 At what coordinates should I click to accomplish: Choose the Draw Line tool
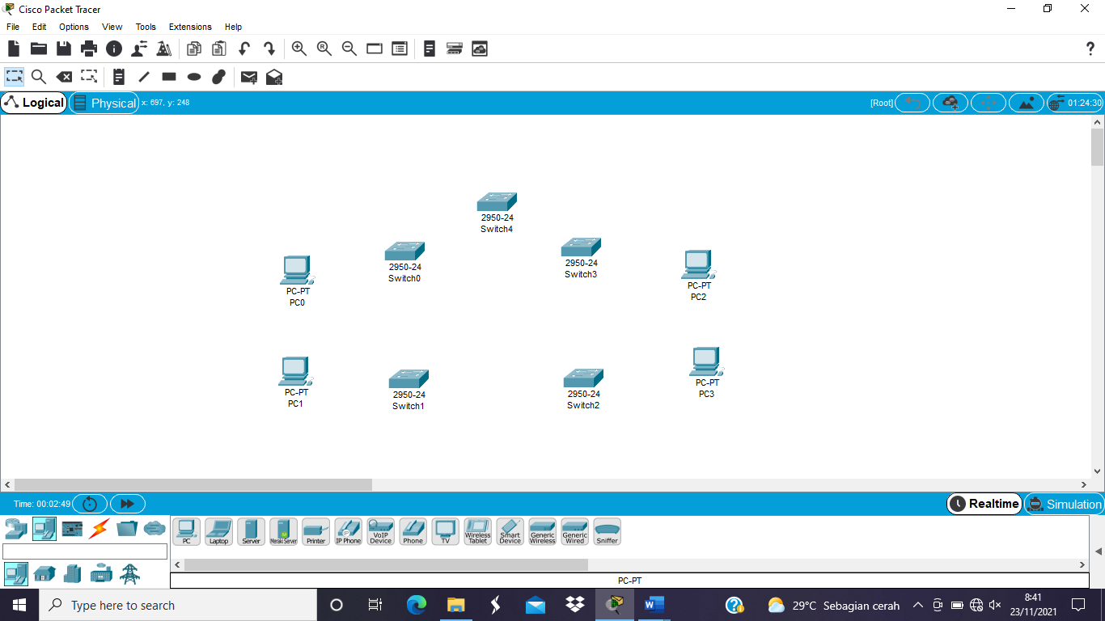tap(144, 77)
